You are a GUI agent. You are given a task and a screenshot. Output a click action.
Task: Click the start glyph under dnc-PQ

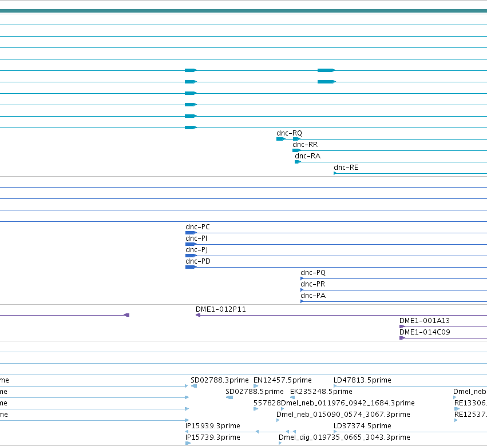coord(302,278)
